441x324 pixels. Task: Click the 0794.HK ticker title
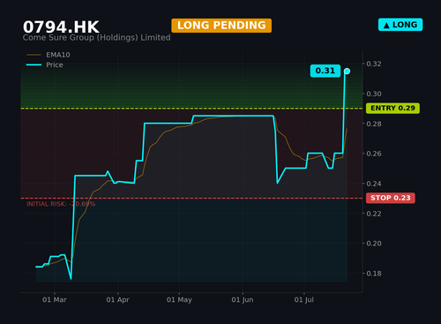pyautogui.click(x=61, y=27)
